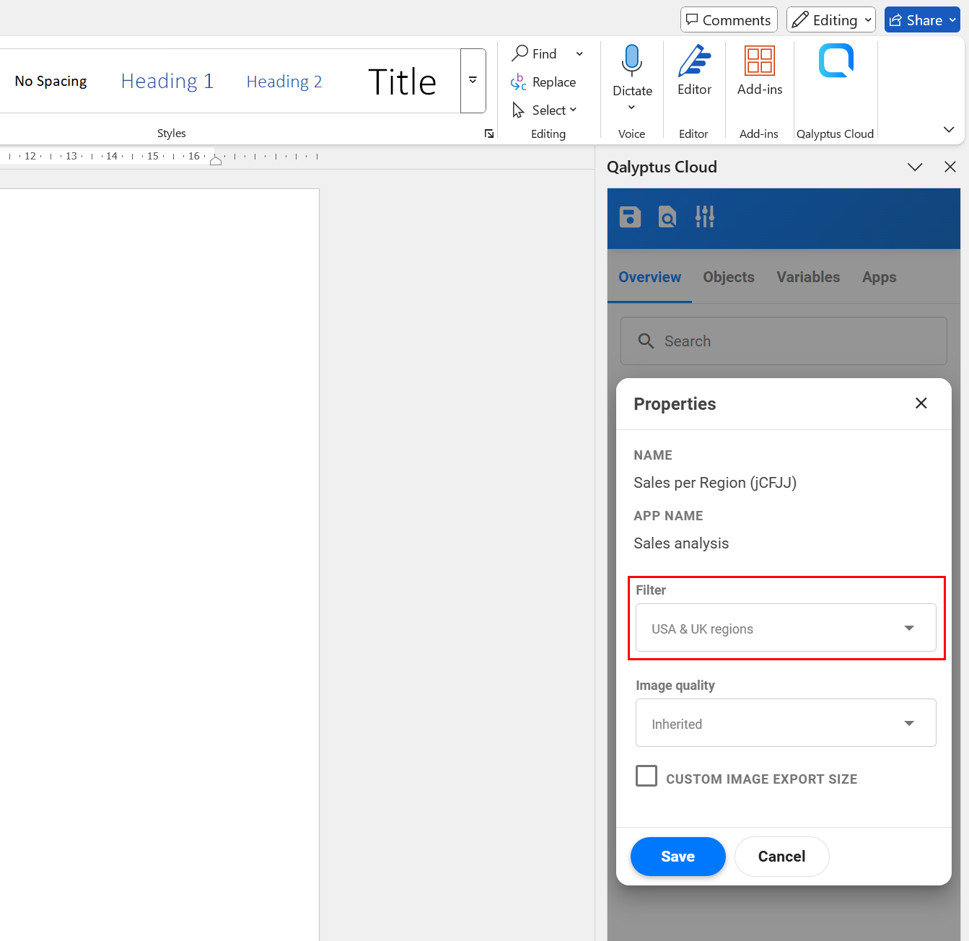This screenshot has height=941, width=969.
Task: Open the Image quality dropdown
Action: tap(785, 723)
